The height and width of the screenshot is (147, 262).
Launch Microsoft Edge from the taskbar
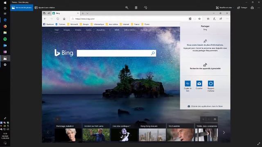click(x=5, y=20)
